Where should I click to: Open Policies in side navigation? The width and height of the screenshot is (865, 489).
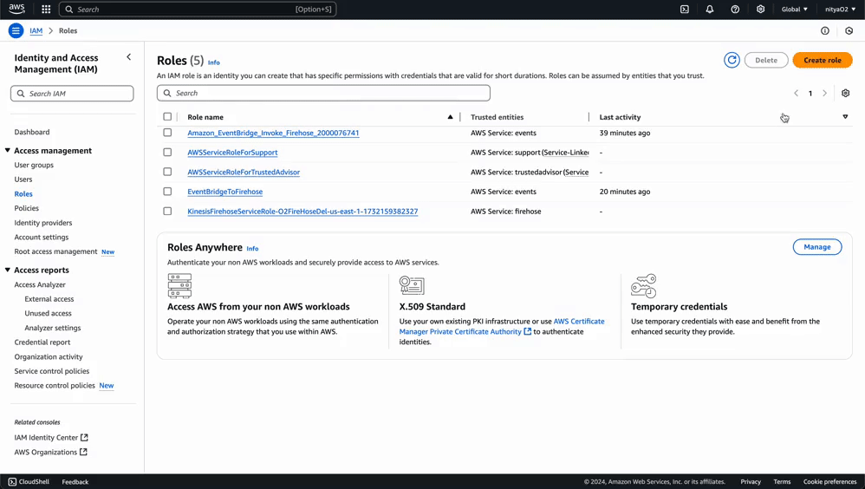pos(27,208)
